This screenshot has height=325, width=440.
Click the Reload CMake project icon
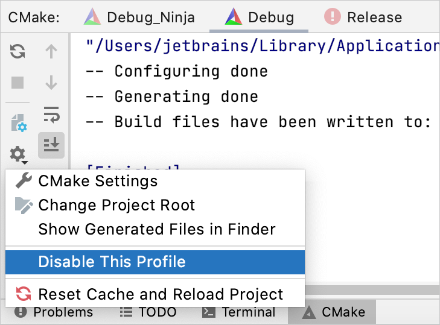[x=18, y=52]
